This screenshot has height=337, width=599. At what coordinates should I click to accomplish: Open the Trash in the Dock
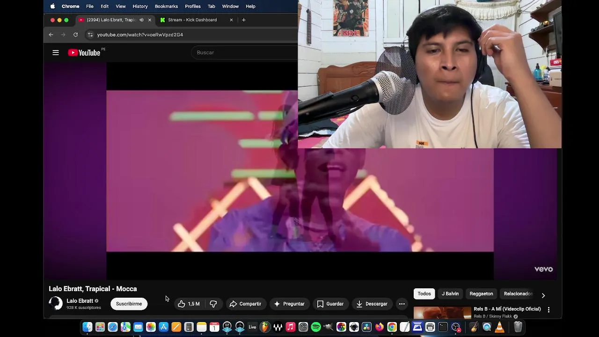click(518, 327)
